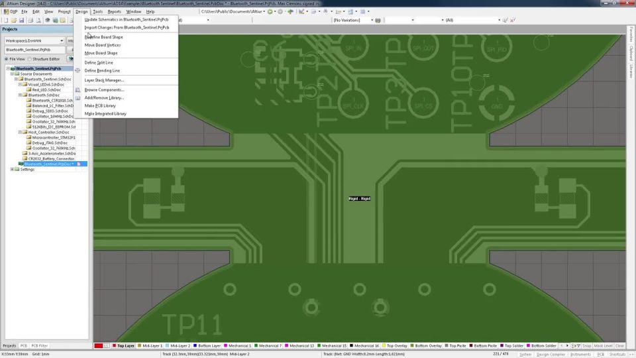Click the print toolbar icon
Screen dimensions: 636x358
click(30, 21)
